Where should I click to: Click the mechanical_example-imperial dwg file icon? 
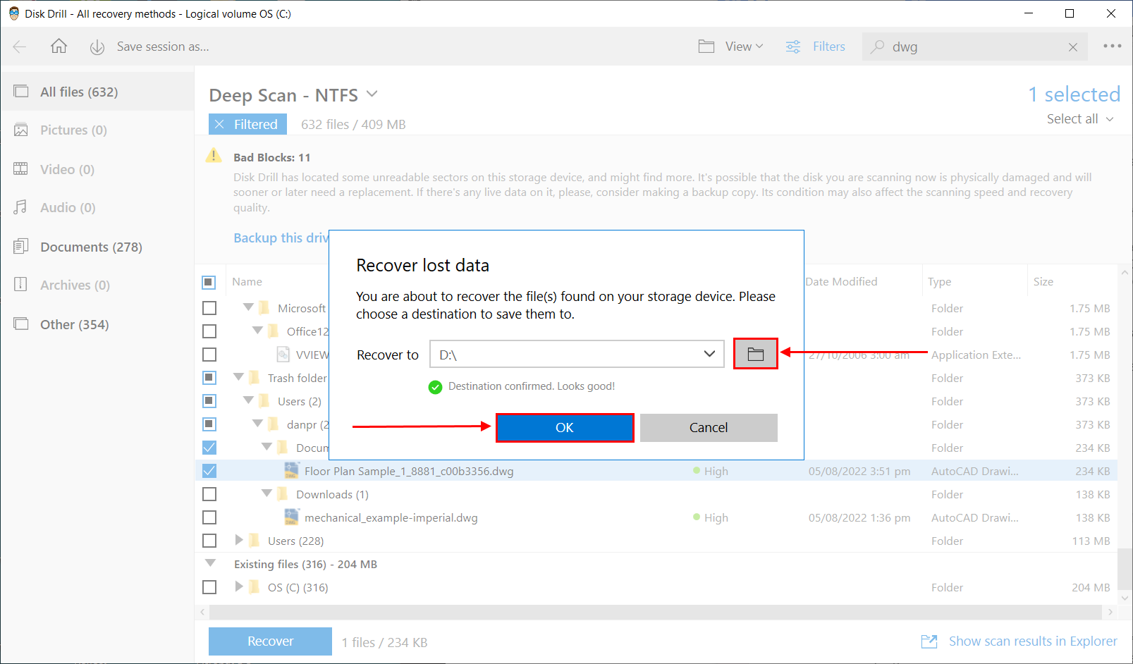click(291, 517)
